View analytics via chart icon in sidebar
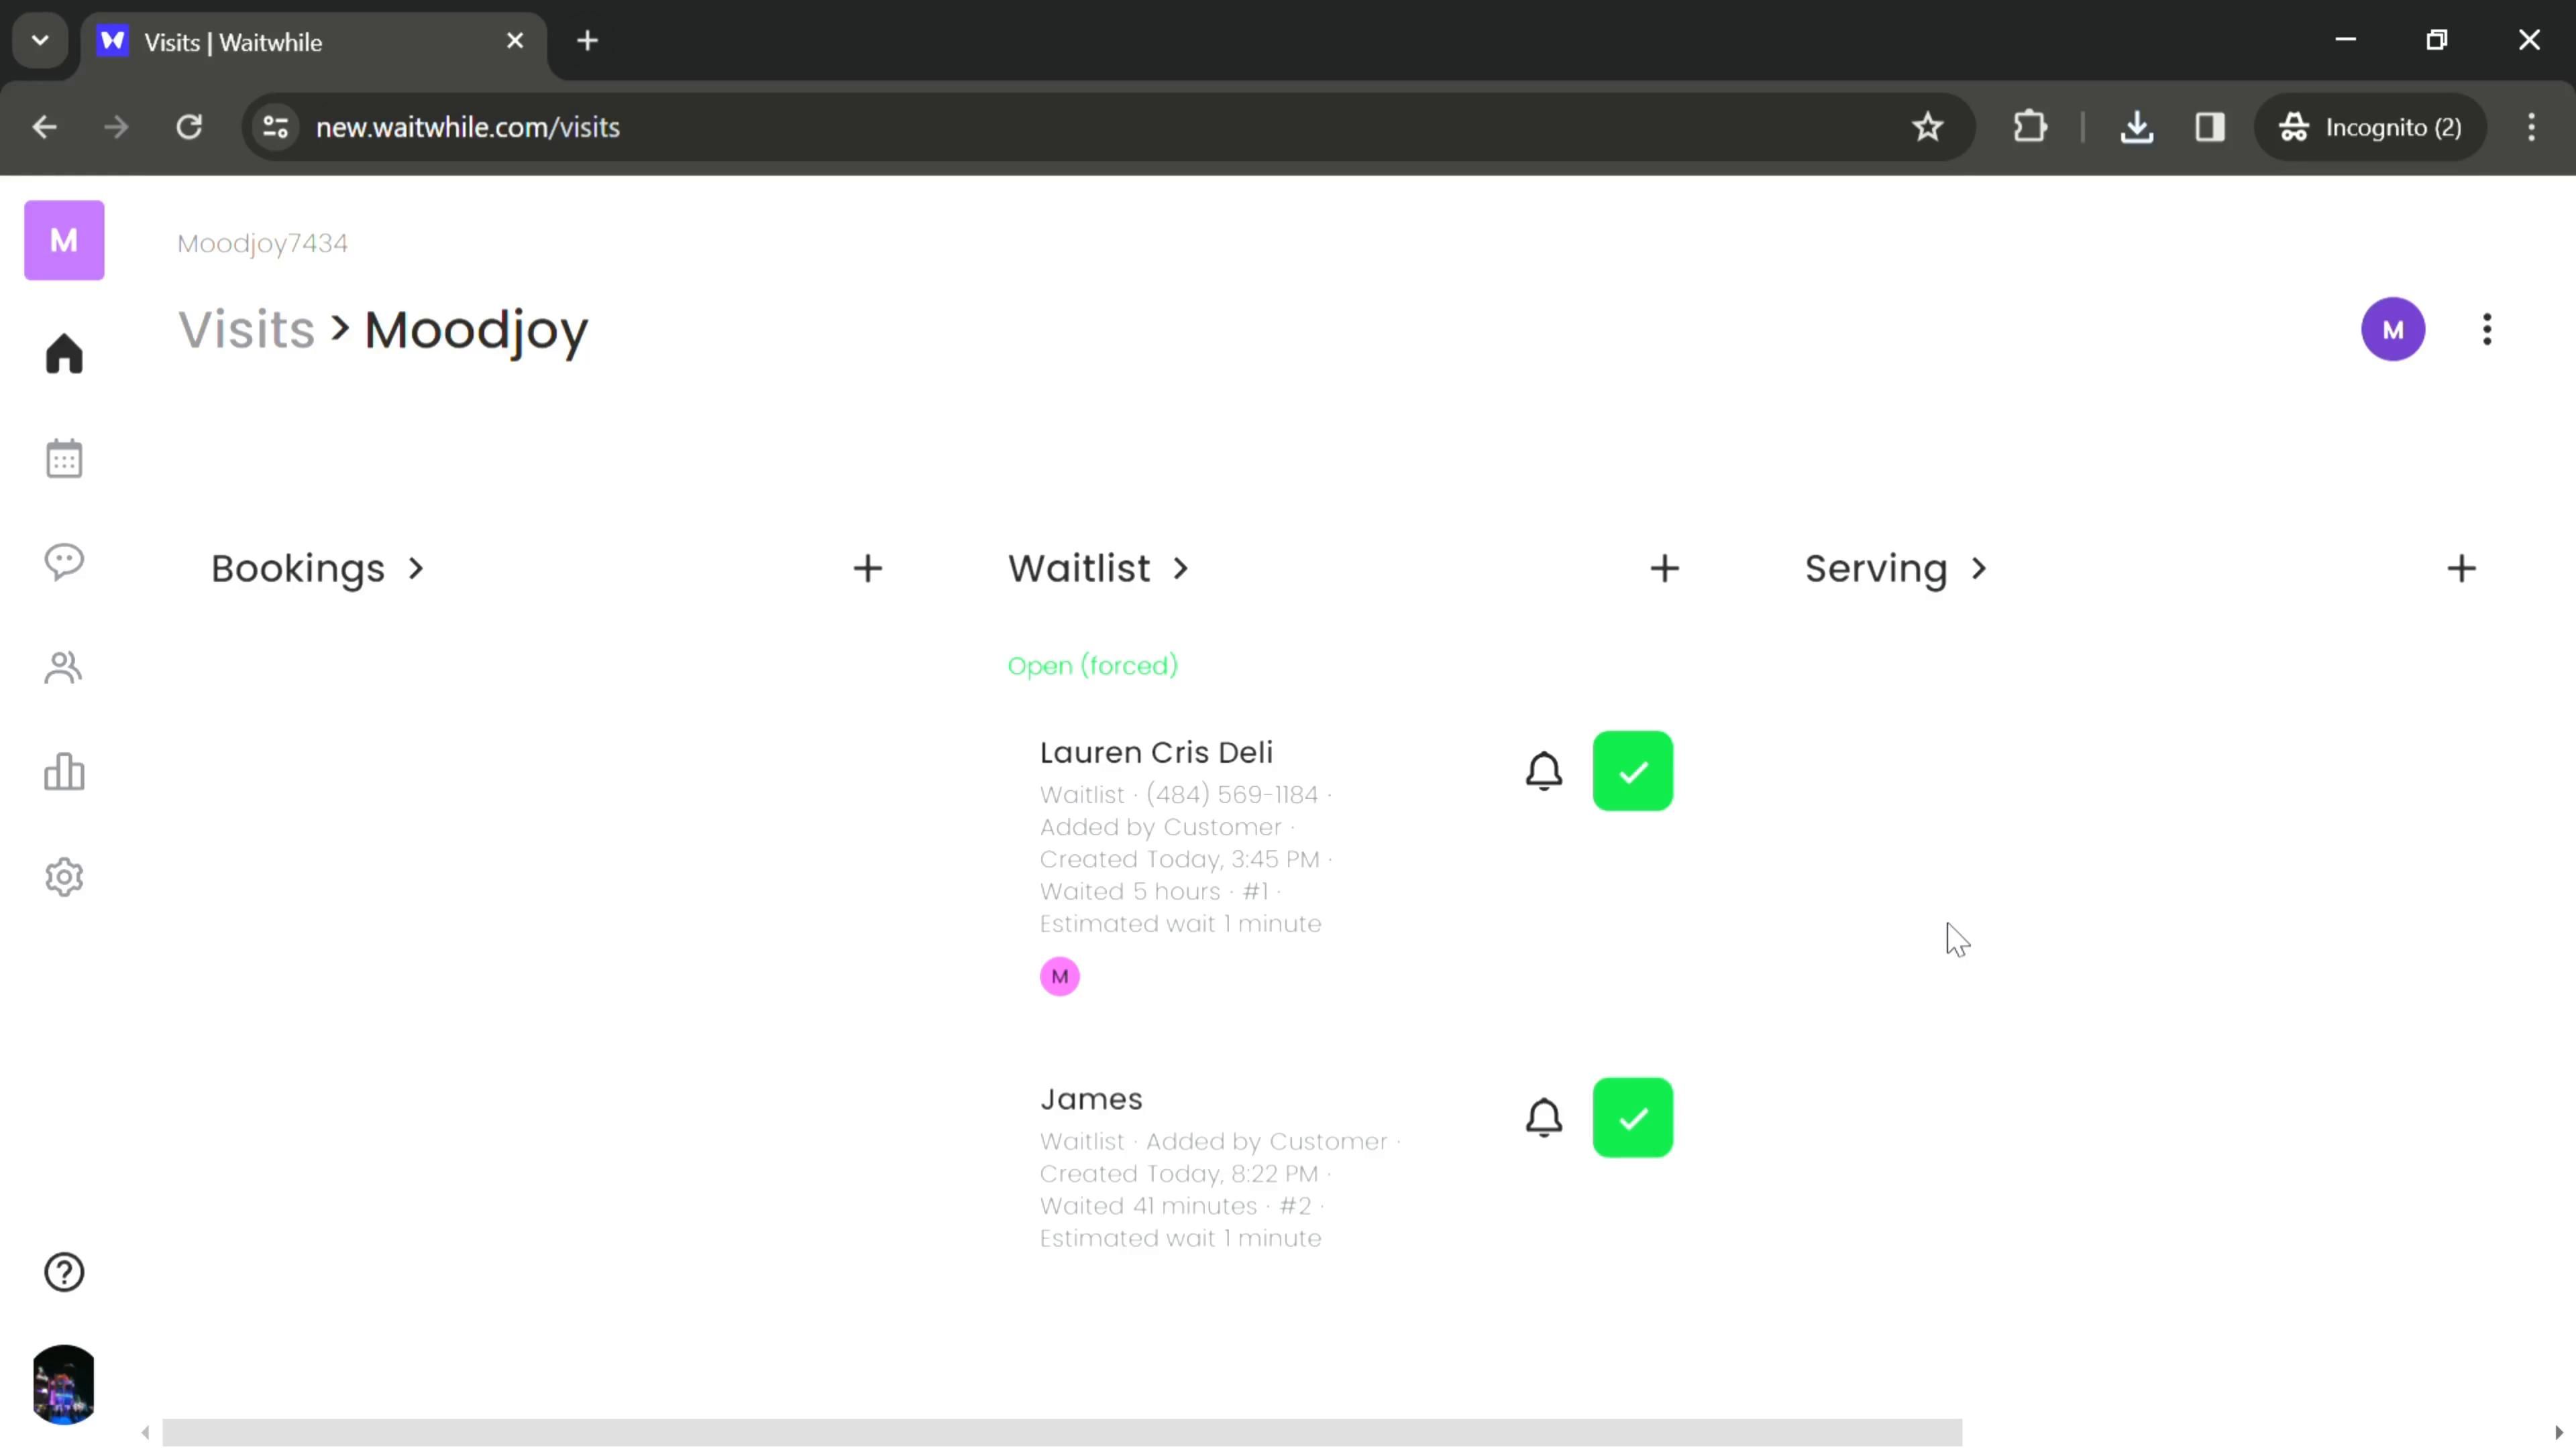Viewport: 2576px width, 1448px height. [x=64, y=774]
